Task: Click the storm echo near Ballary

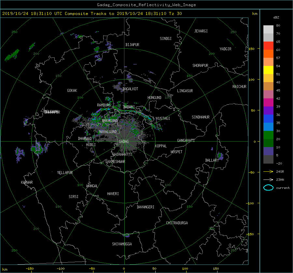Action: (x=220, y=156)
